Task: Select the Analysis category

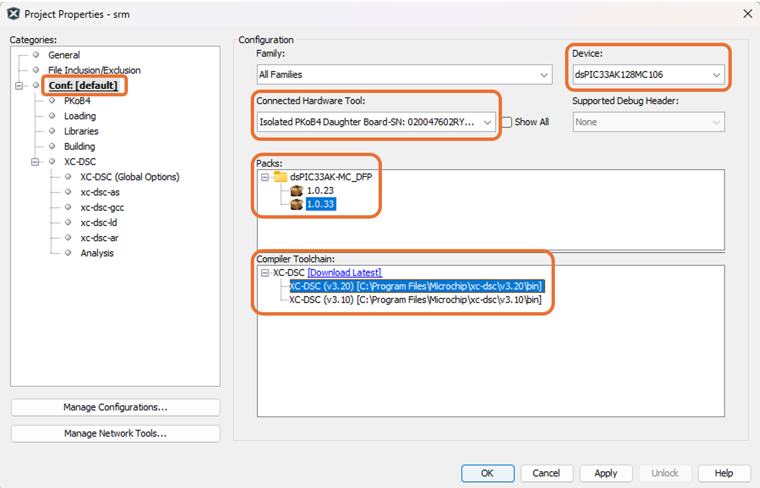Action: pyautogui.click(x=97, y=253)
